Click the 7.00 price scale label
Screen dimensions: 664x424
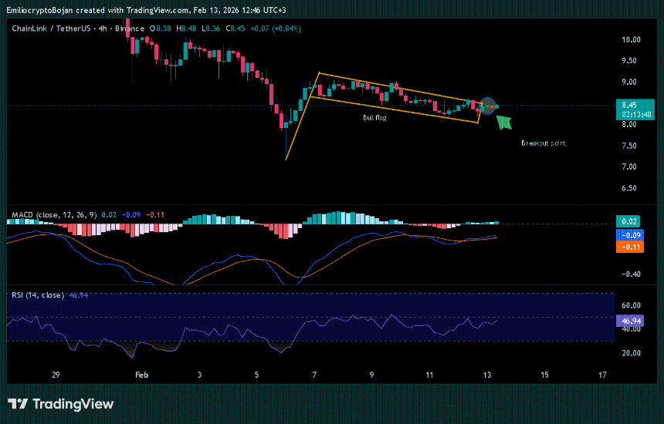(631, 167)
